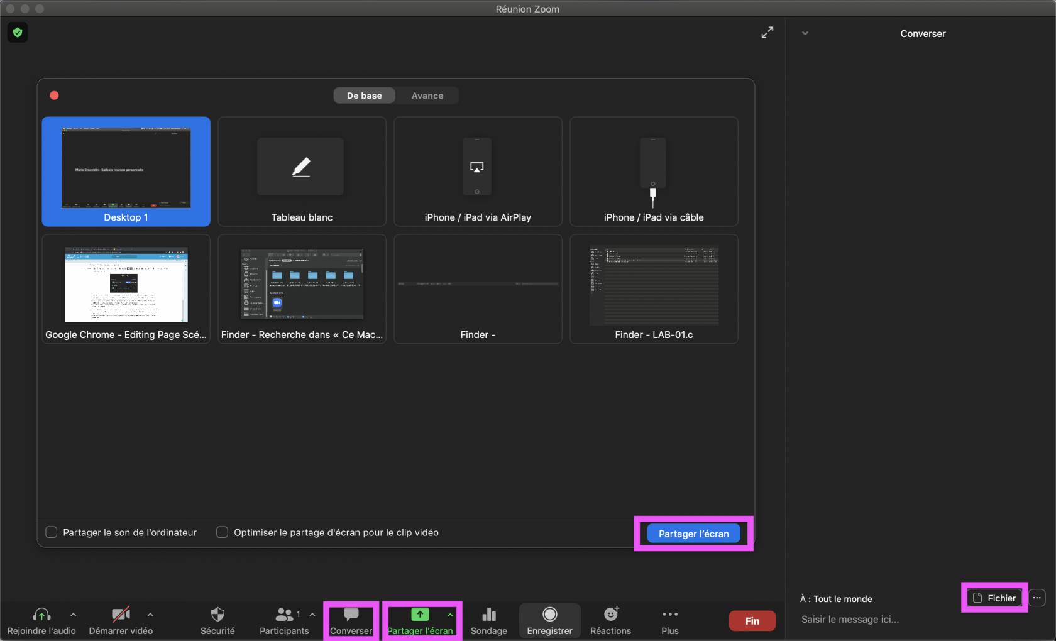Open the Participants panel icon

coord(284,615)
